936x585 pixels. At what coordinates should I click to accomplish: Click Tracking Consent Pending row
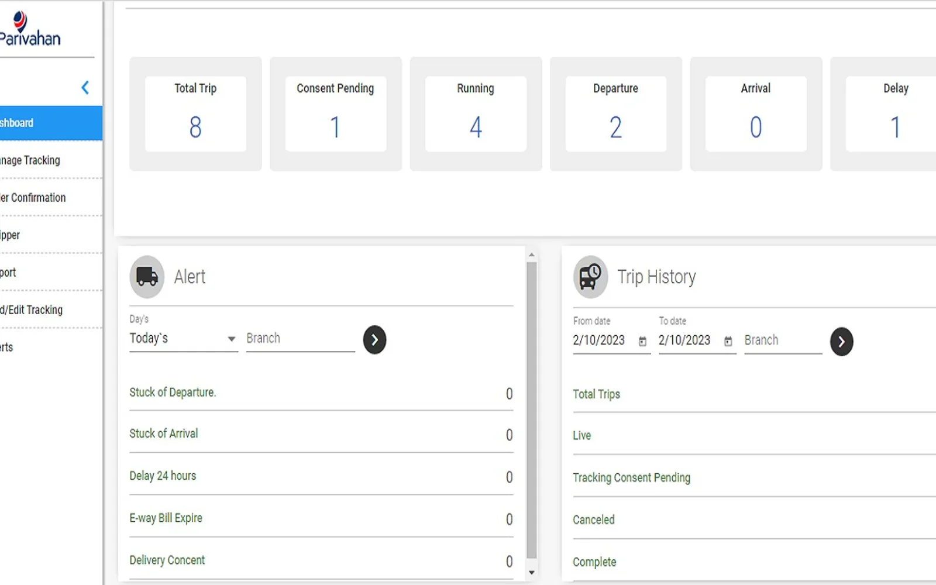pos(754,478)
